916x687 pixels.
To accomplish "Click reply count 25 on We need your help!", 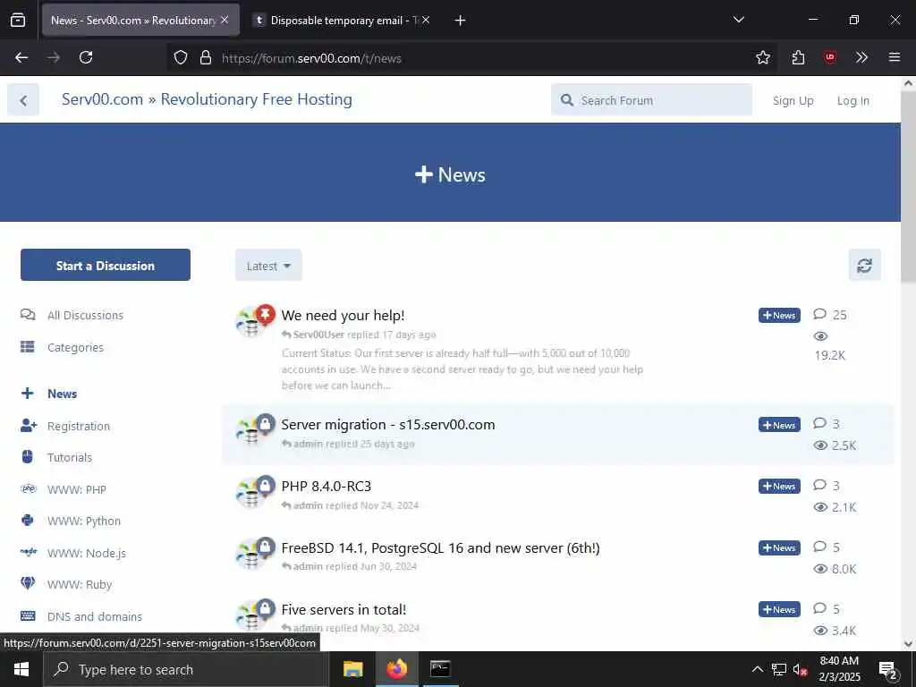I will tap(830, 315).
